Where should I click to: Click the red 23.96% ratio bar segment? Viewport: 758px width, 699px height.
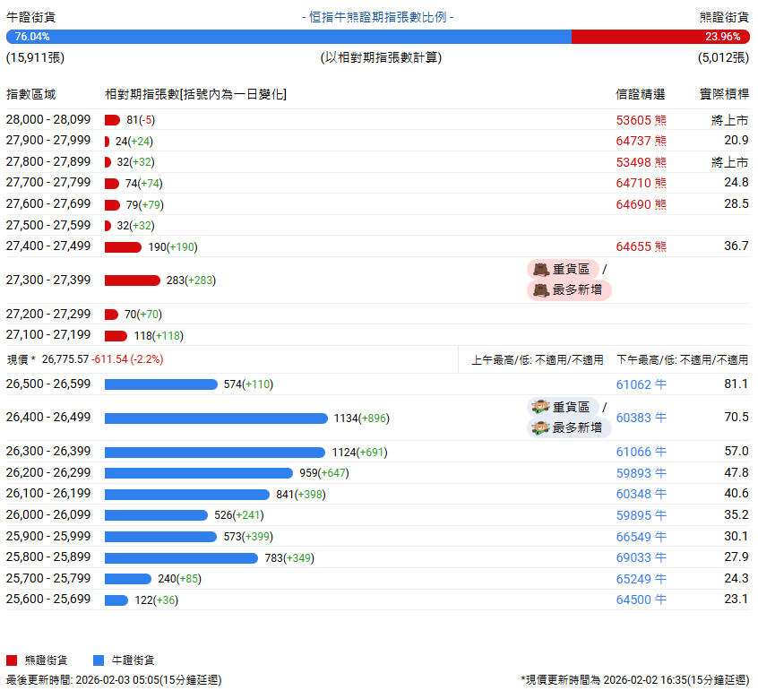(660, 37)
